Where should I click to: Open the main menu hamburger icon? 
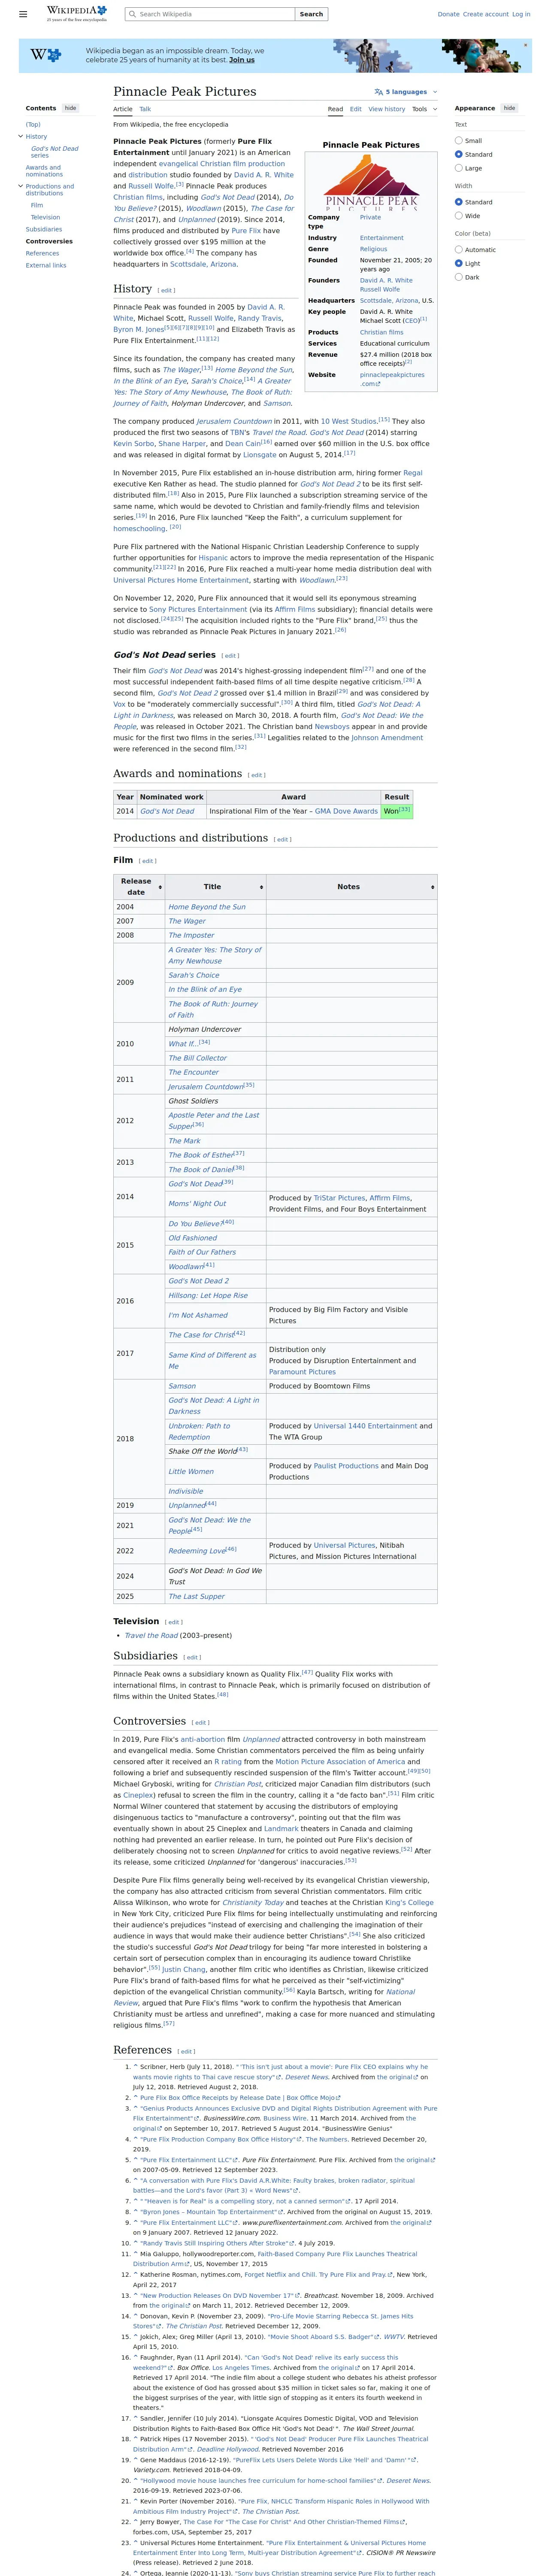click(x=23, y=14)
